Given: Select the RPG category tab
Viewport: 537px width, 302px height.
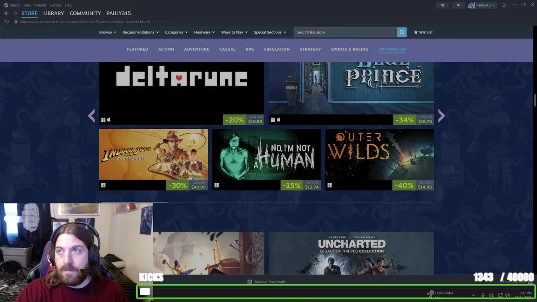Looking at the screenshot, I should (x=250, y=49).
